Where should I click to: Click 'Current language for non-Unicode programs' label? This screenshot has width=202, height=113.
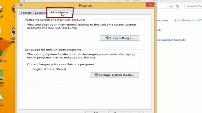pos(61,64)
